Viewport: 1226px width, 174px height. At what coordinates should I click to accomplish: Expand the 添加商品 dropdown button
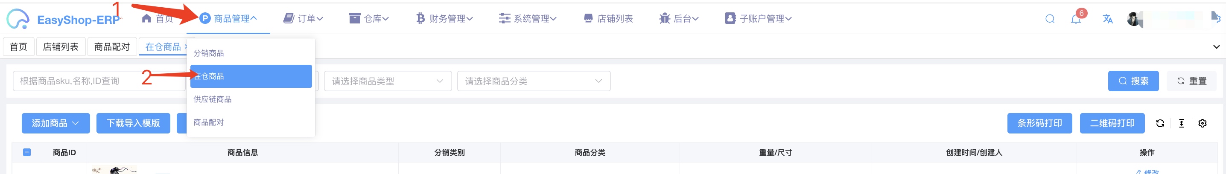[x=55, y=123]
